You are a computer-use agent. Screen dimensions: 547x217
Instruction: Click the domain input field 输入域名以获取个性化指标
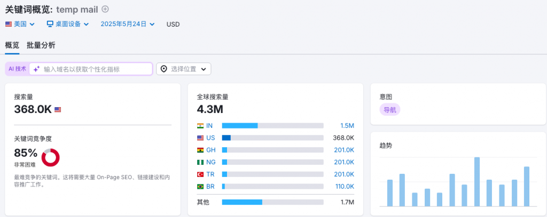(91, 69)
